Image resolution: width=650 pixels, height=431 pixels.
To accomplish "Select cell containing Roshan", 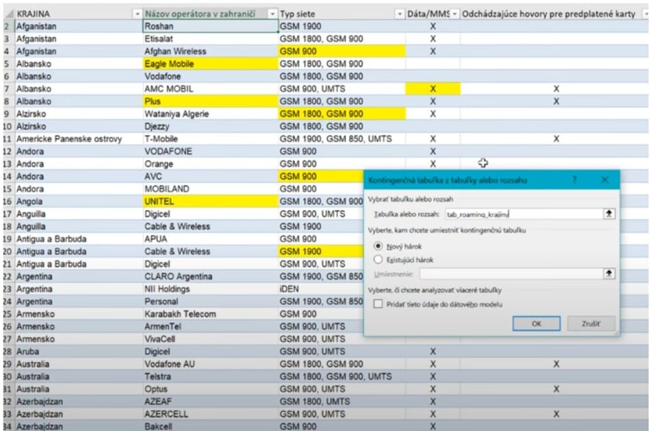I will tap(211, 27).
